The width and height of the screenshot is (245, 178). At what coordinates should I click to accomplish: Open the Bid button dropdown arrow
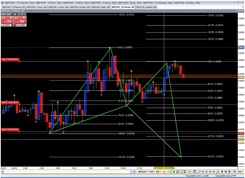tap(11, 18)
